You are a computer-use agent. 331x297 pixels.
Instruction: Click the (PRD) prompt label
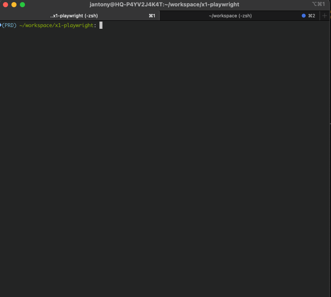click(9, 25)
